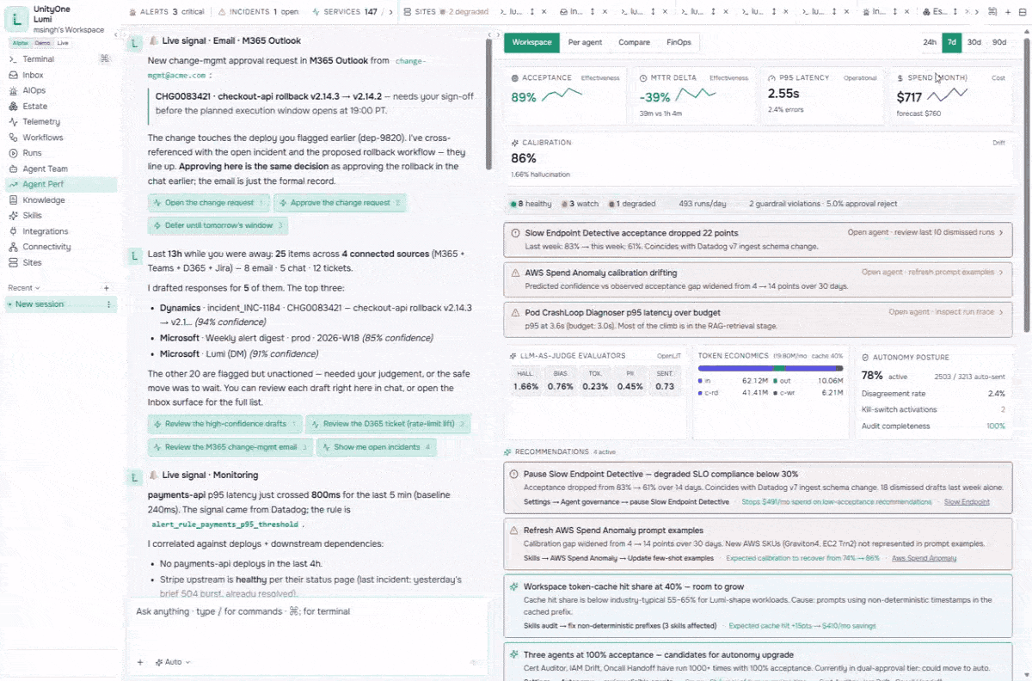Select the Alpha environment toggle
1032x681 pixels.
coord(19,43)
